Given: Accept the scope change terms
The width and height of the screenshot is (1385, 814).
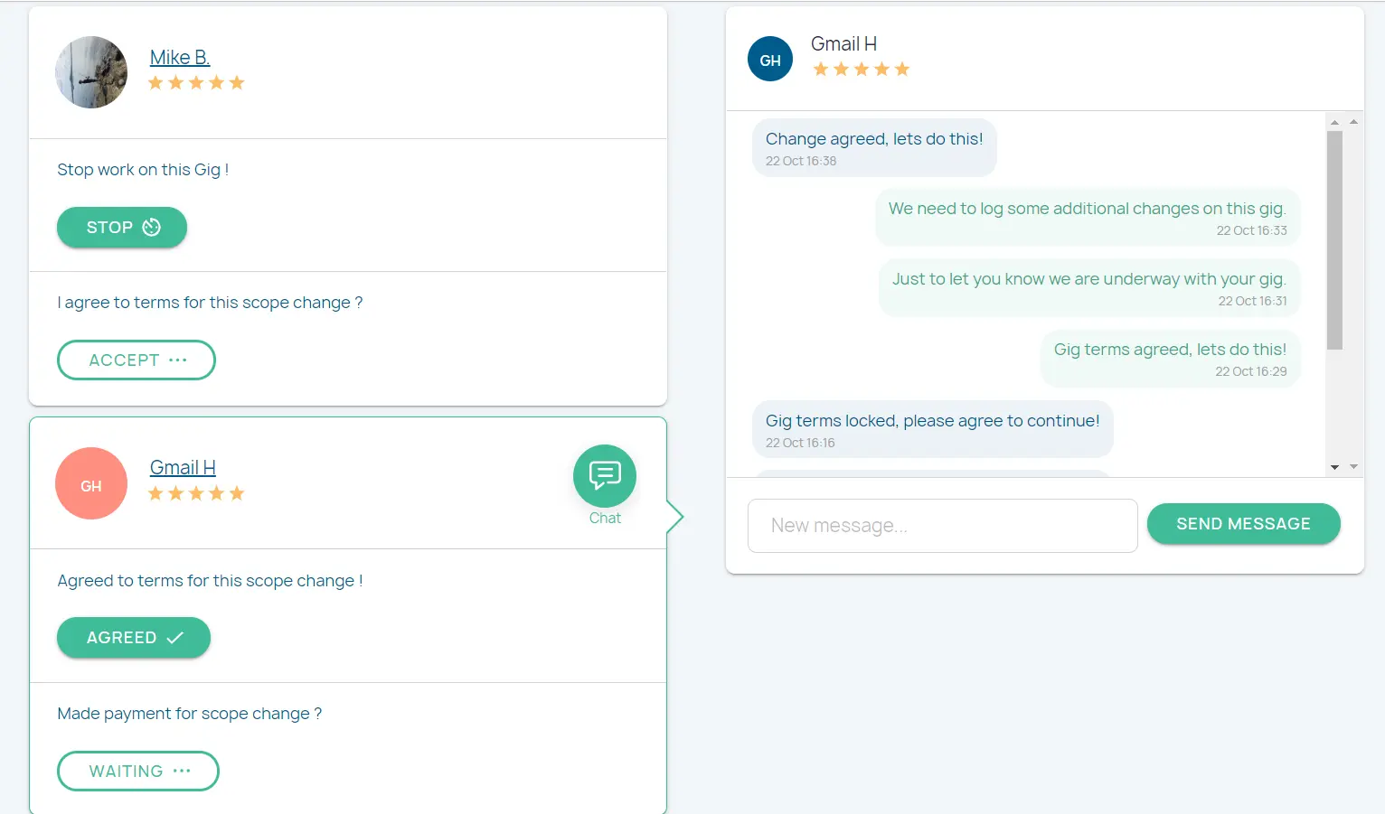Looking at the screenshot, I should (x=137, y=360).
